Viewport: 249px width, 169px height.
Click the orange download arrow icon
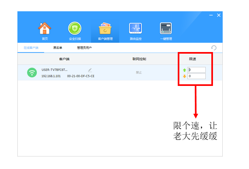(185, 76)
